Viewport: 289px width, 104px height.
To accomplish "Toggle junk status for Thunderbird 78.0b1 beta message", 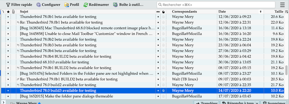I will [x=163, y=17].
